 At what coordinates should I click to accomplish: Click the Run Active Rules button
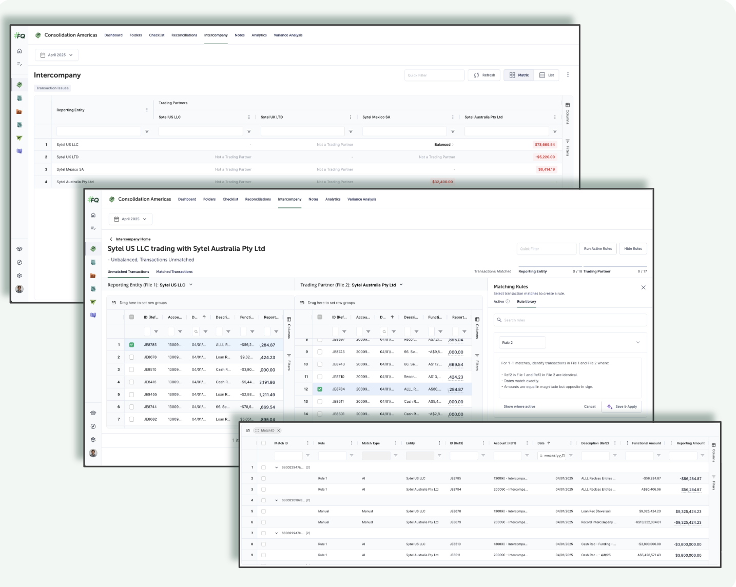(597, 249)
